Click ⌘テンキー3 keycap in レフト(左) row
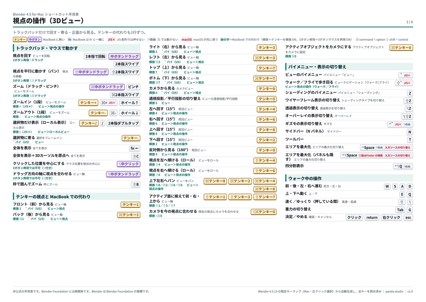This screenshot has width=426, height=302. pos(265,58)
